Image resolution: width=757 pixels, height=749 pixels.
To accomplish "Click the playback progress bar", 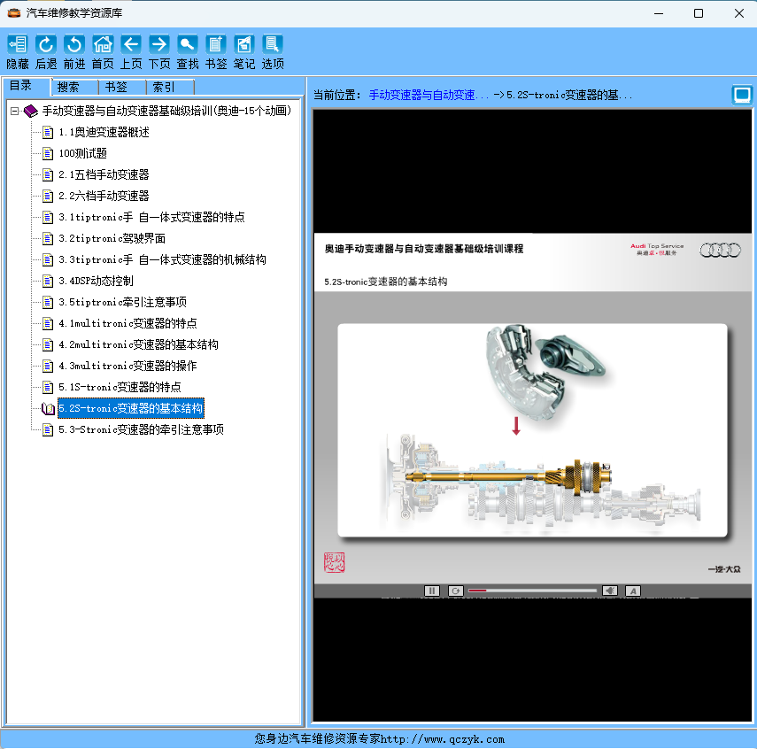I will (532, 591).
